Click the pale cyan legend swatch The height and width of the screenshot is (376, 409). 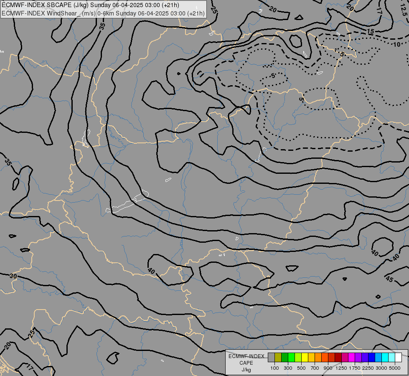click(x=392, y=357)
